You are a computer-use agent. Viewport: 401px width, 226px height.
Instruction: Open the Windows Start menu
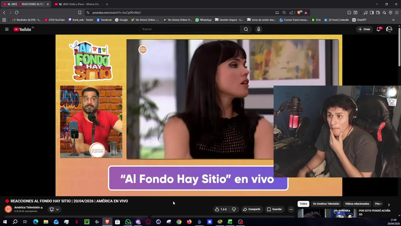click(x=5, y=222)
